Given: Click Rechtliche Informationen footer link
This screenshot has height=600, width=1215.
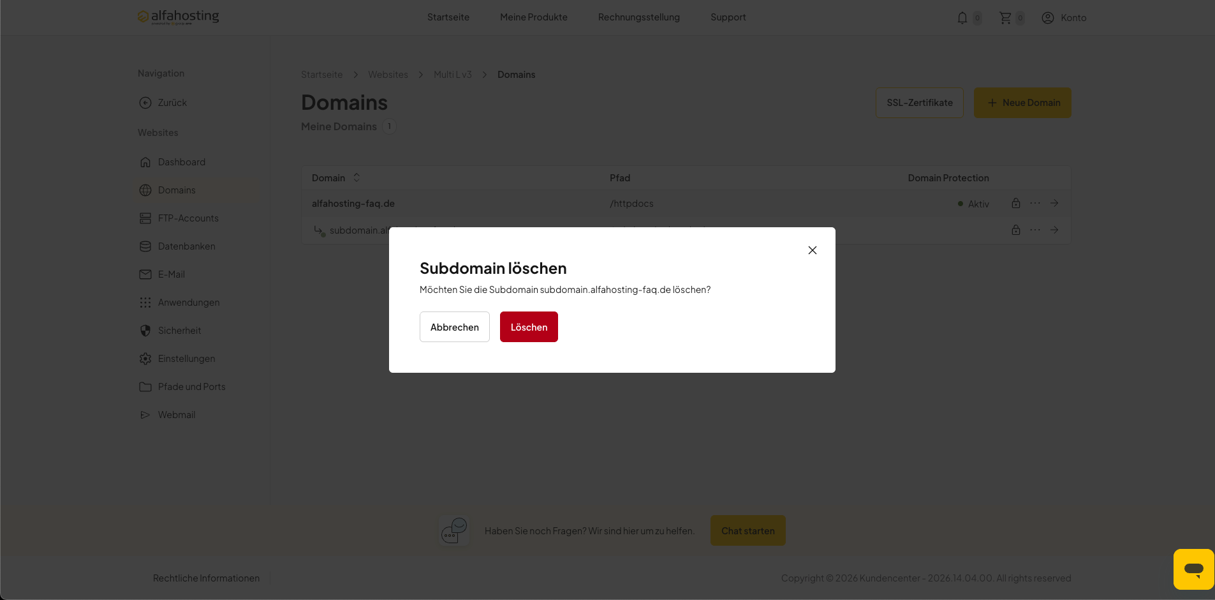Looking at the screenshot, I should (206, 578).
